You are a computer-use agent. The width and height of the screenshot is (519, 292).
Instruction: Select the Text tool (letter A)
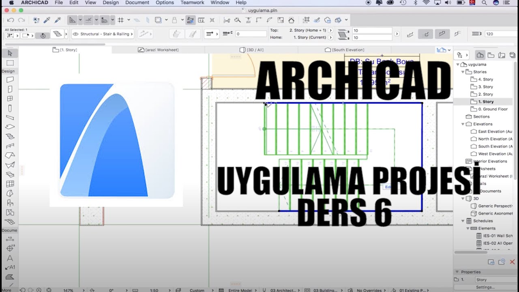pos(10,258)
